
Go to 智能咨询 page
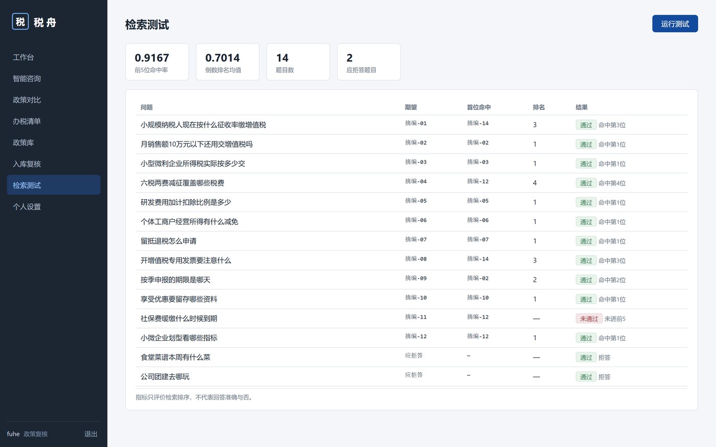click(x=54, y=79)
